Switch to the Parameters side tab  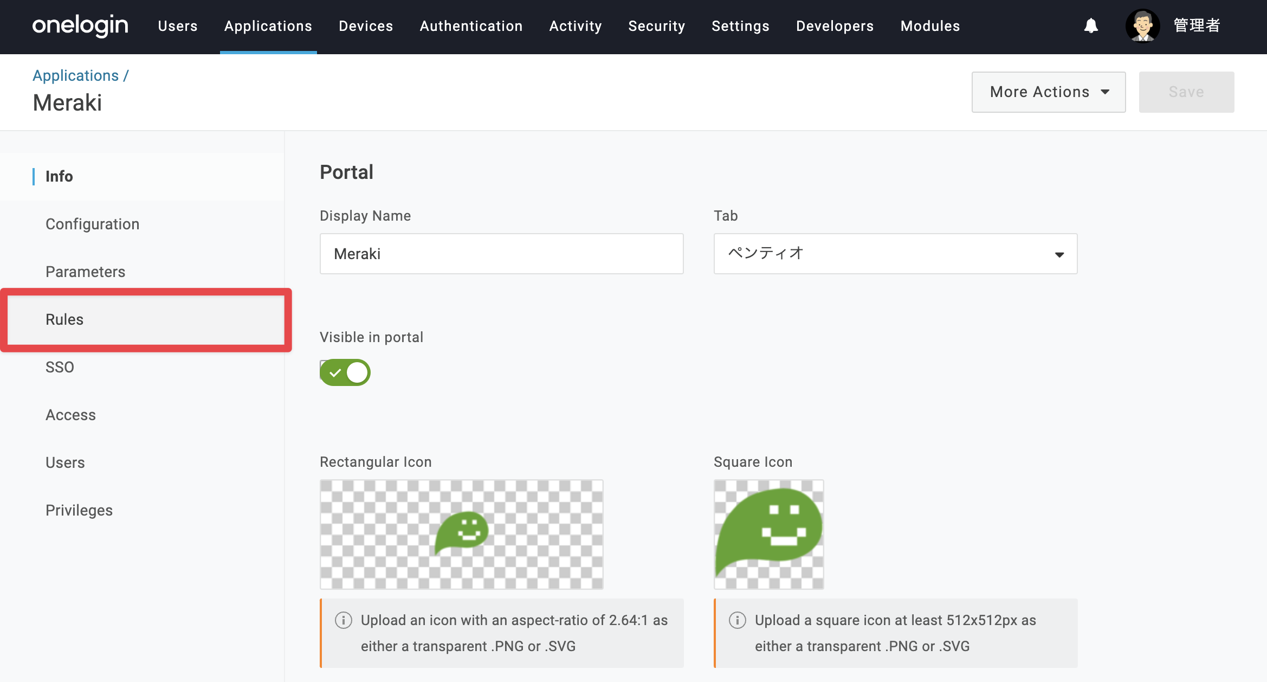pyautogui.click(x=142, y=272)
